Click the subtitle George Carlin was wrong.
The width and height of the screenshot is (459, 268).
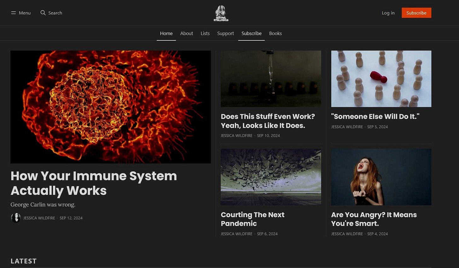[43, 205]
